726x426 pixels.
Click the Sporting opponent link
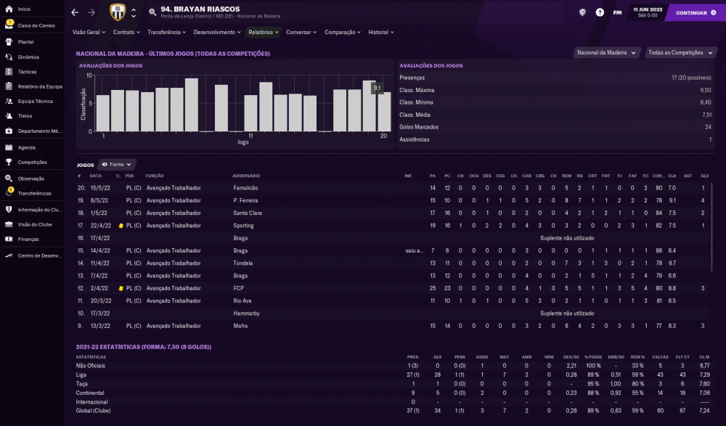(x=243, y=226)
